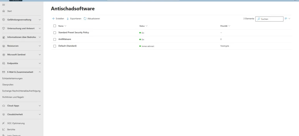Select the AntiMalware row checkbox

coord(55,39)
